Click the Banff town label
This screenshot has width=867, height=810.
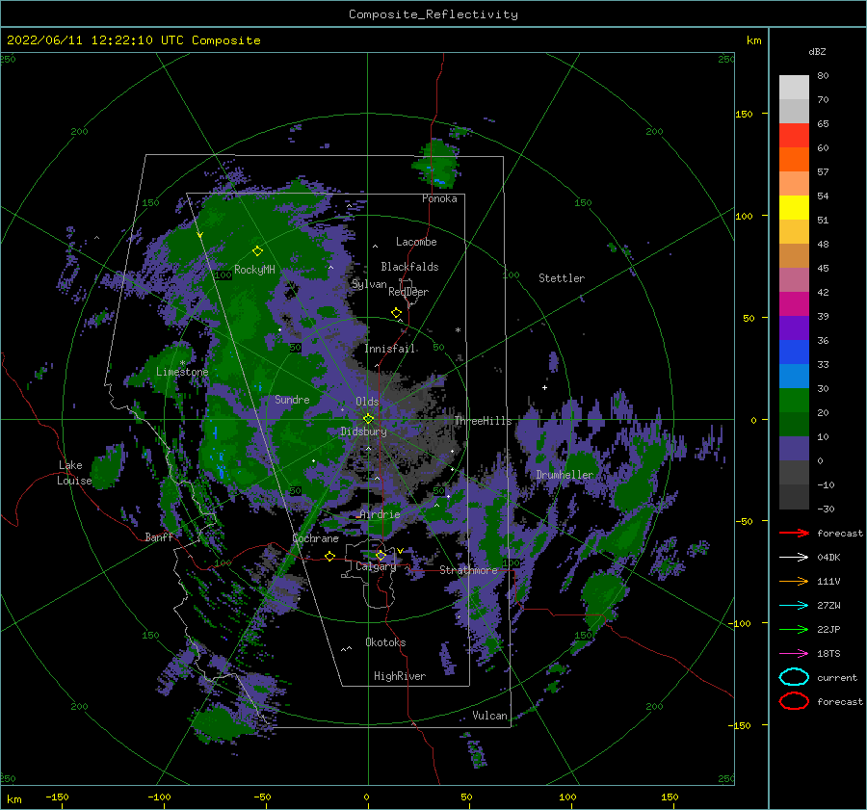point(159,536)
